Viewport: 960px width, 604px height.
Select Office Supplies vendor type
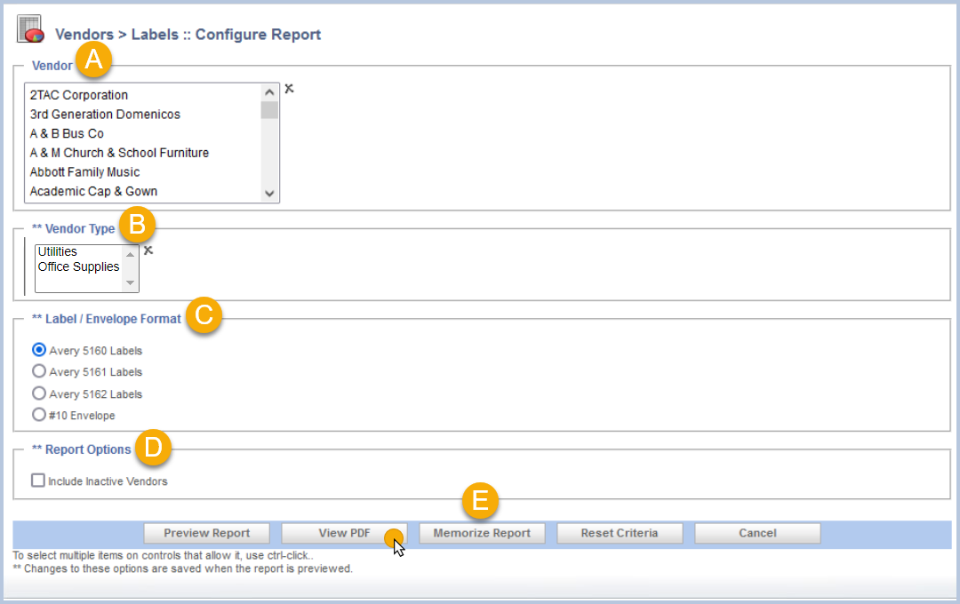point(78,266)
